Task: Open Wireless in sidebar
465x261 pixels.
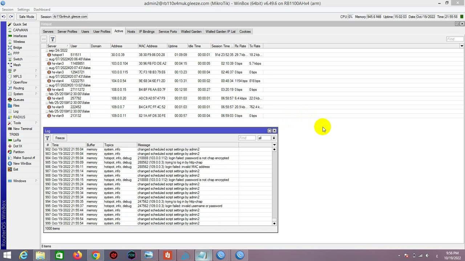Action: tap(19, 42)
